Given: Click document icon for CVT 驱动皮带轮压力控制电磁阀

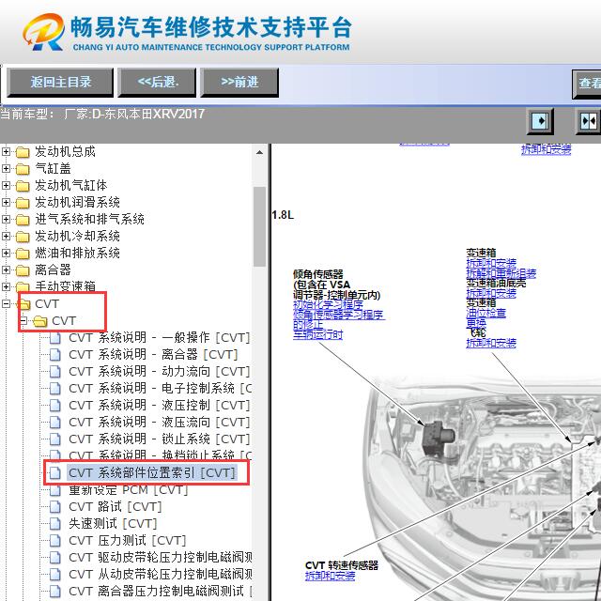Looking at the screenshot, I should click(55, 557).
